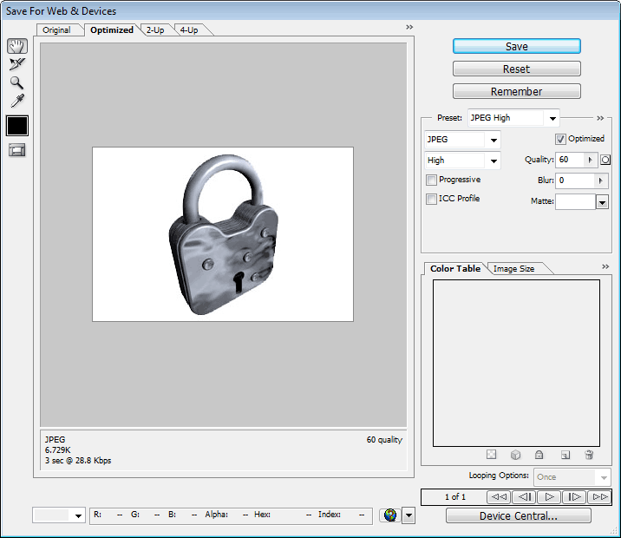Select the Slice Select tool
Screen dimensions: 621x538
click(x=17, y=64)
